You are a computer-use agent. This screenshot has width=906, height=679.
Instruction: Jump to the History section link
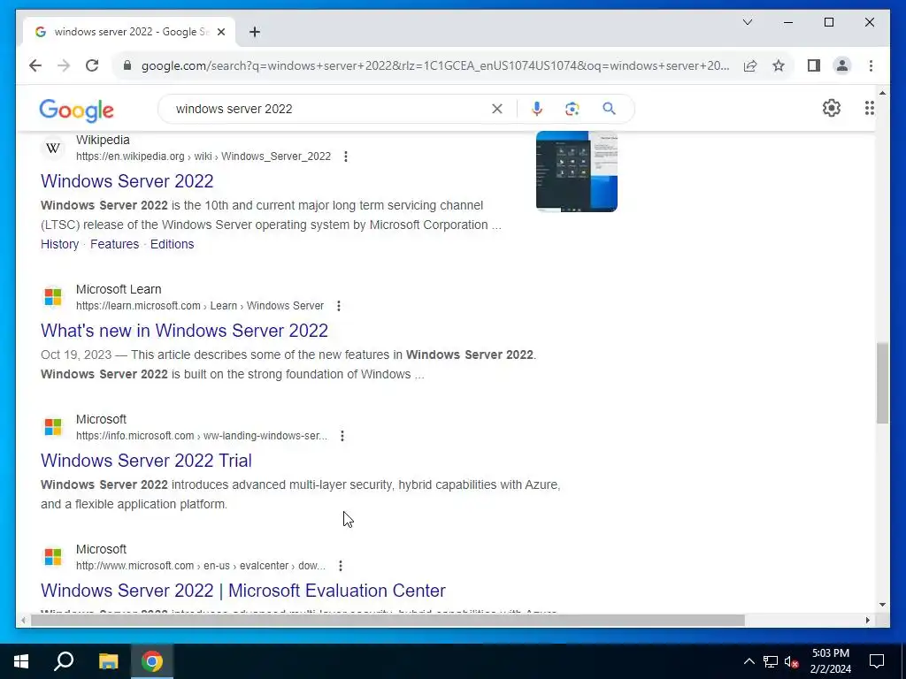59,244
